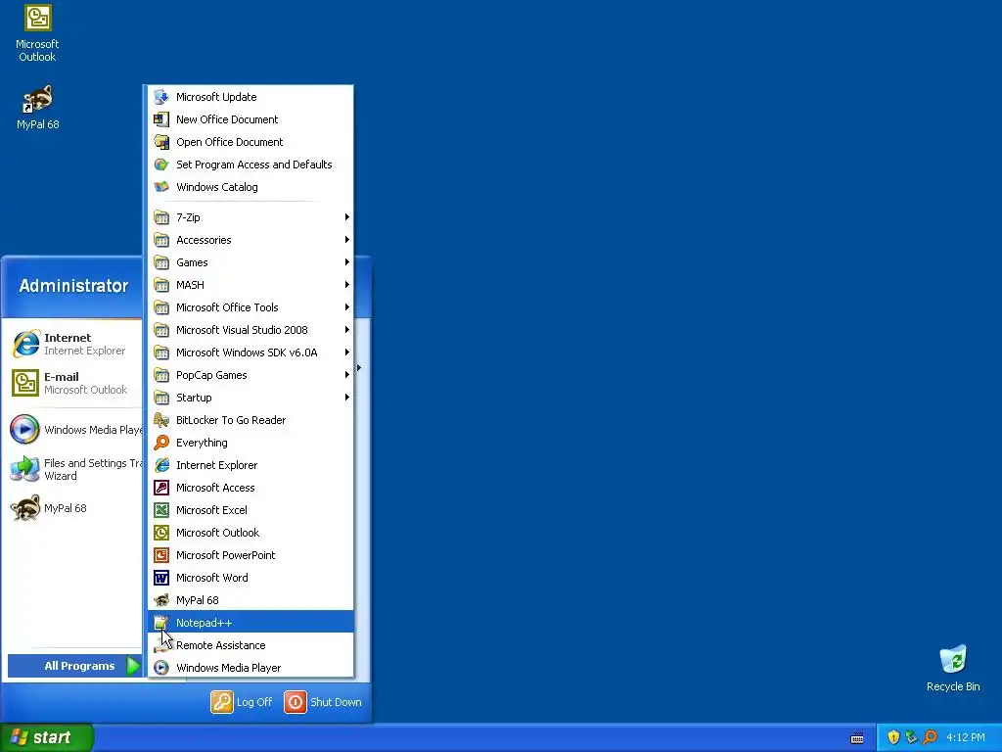Click the Safely Remove Hardware tray icon

click(911, 737)
